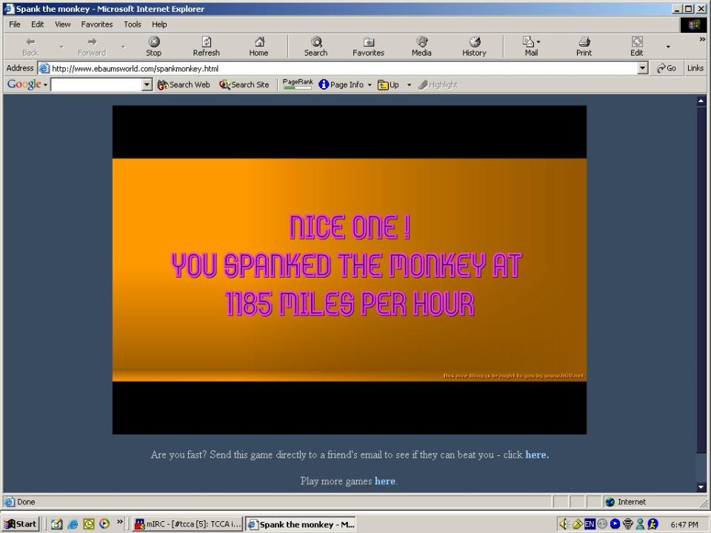Open the Up button dropdown arrow
711x533 pixels.
pyautogui.click(x=409, y=84)
